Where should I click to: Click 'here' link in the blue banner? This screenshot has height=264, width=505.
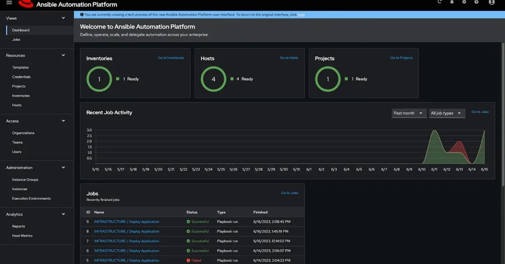click(x=301, y=15)
